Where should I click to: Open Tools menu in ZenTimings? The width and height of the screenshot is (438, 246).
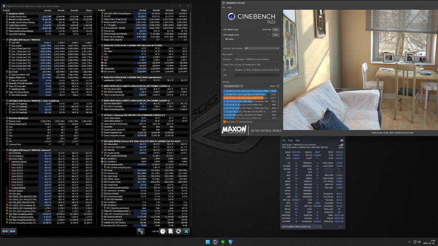291,140
